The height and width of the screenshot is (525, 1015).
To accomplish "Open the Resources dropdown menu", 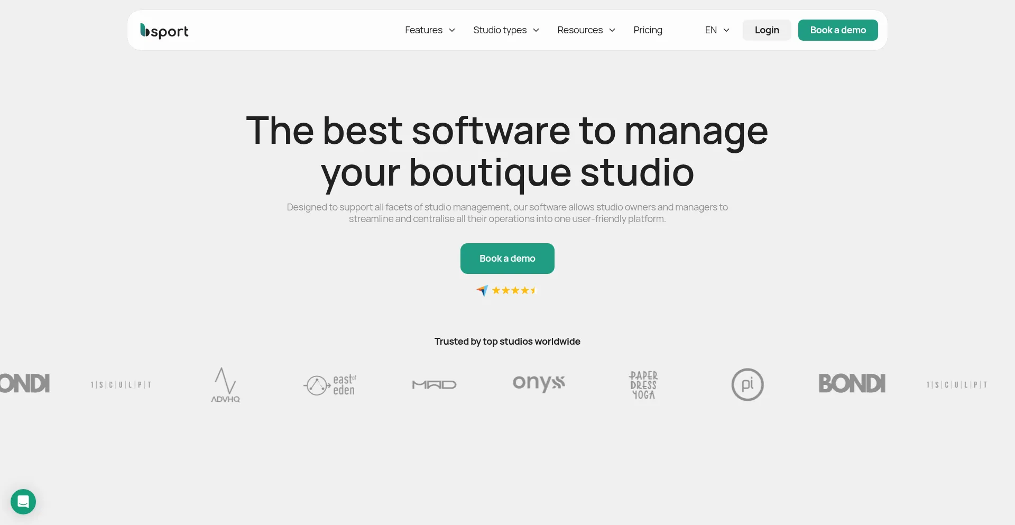I will point(586,30).
